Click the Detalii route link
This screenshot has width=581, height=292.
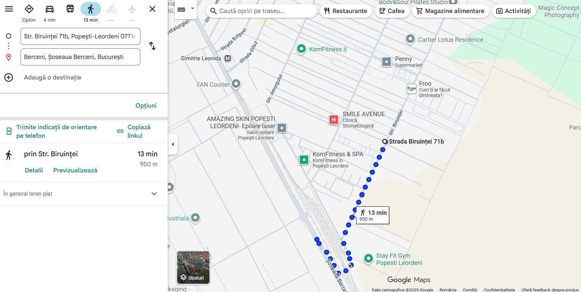pyautogui.click(x=34, y=170)
